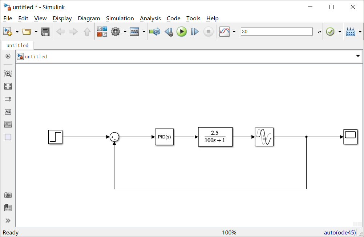Expand the New Model dropdown arrow

17,32
